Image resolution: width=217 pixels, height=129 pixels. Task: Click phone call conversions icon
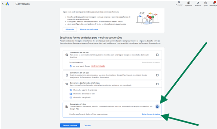tap(67, 84)
